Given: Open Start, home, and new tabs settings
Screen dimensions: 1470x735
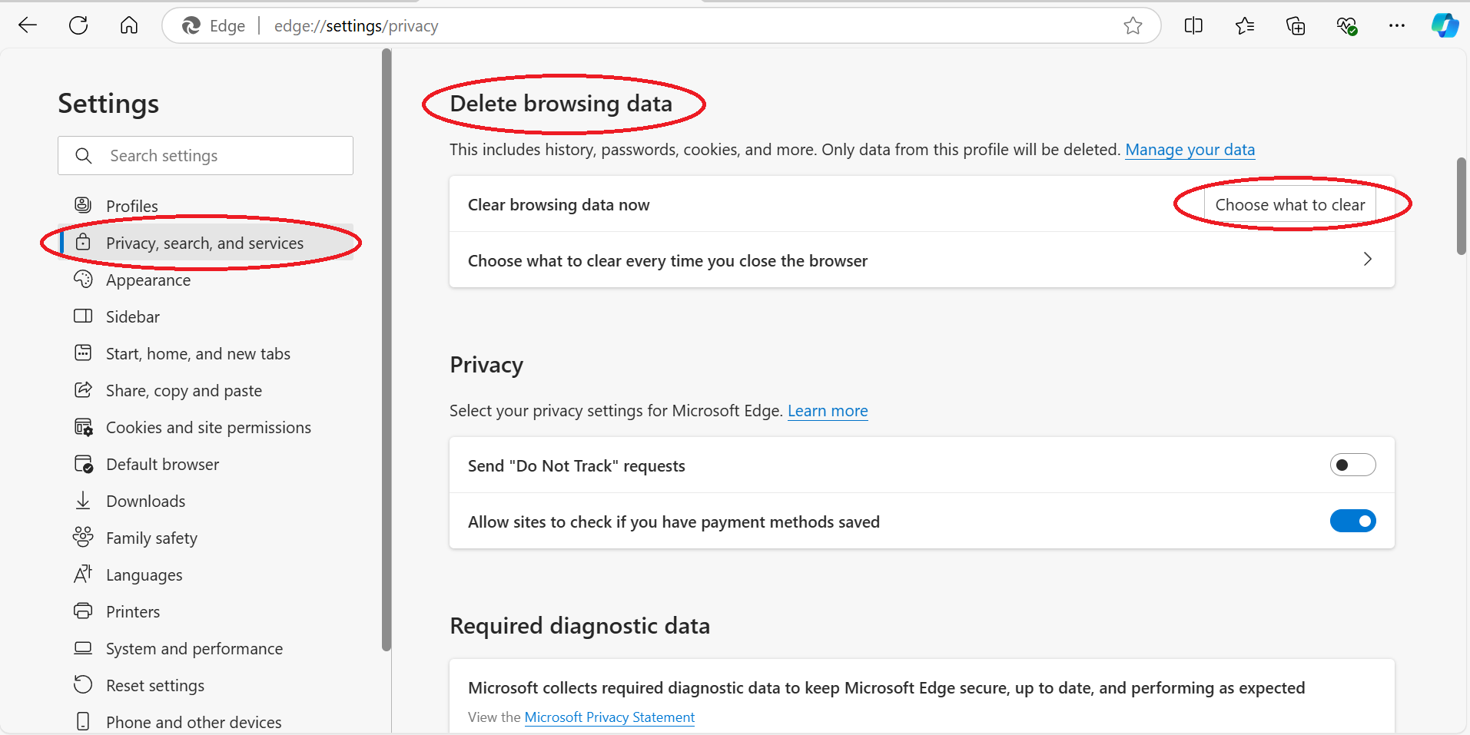Looking at the screenshot, I should 198,353.
